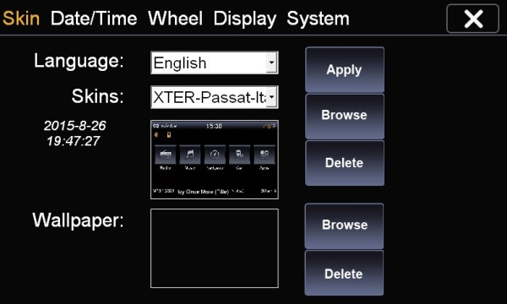This screenshot has width=507, height=304.
Task: Click the Navigation compass icon in preview
Action: click(215, 155)
